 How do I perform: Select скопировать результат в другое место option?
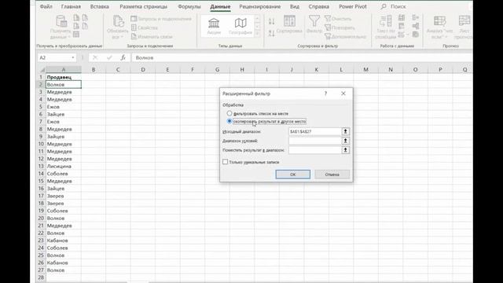click(266, 121)
